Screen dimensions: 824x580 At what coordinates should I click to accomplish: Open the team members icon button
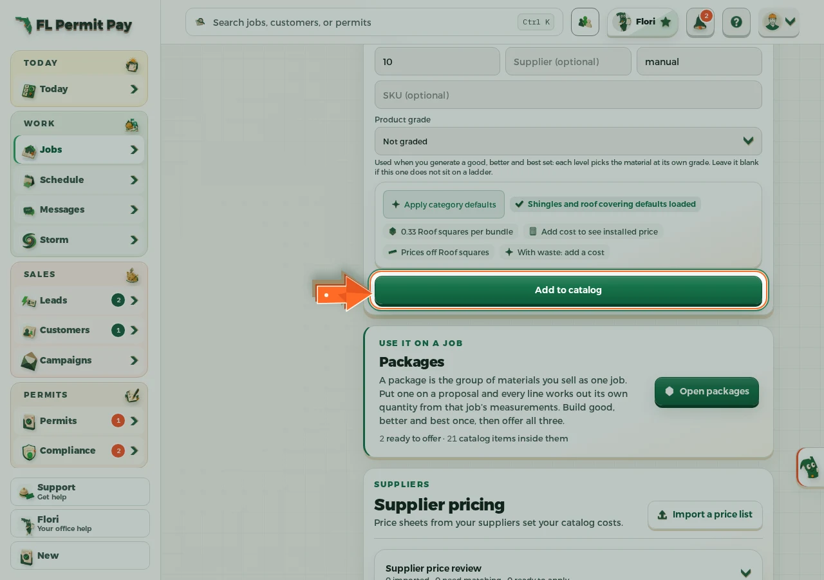[x=585, y=22]
